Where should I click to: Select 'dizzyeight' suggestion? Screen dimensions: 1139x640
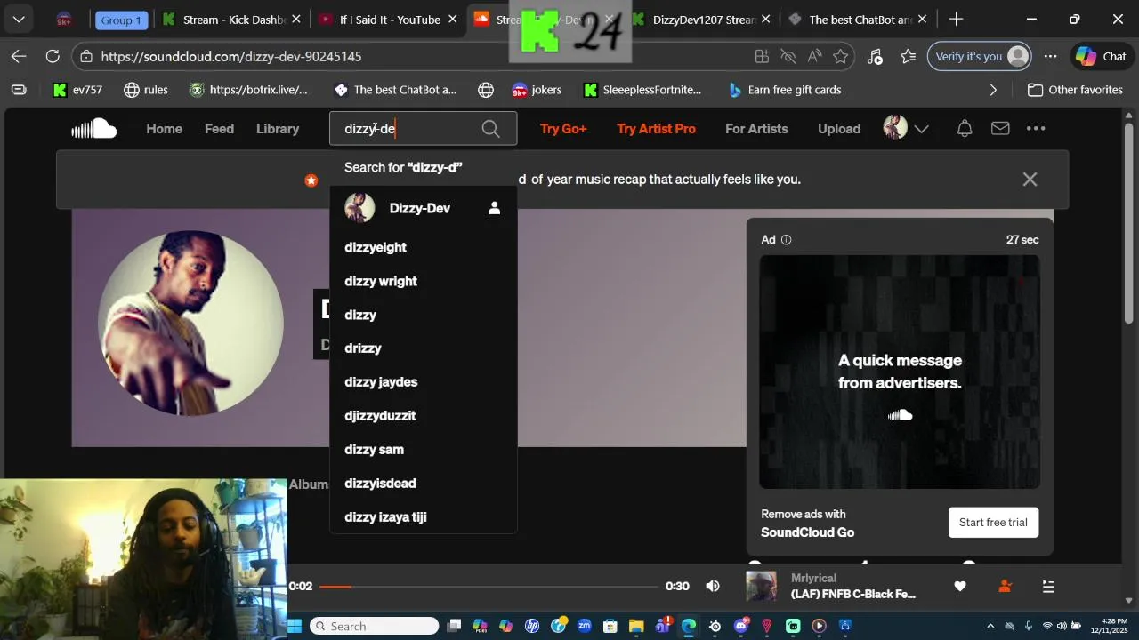[x=424, y=247]
